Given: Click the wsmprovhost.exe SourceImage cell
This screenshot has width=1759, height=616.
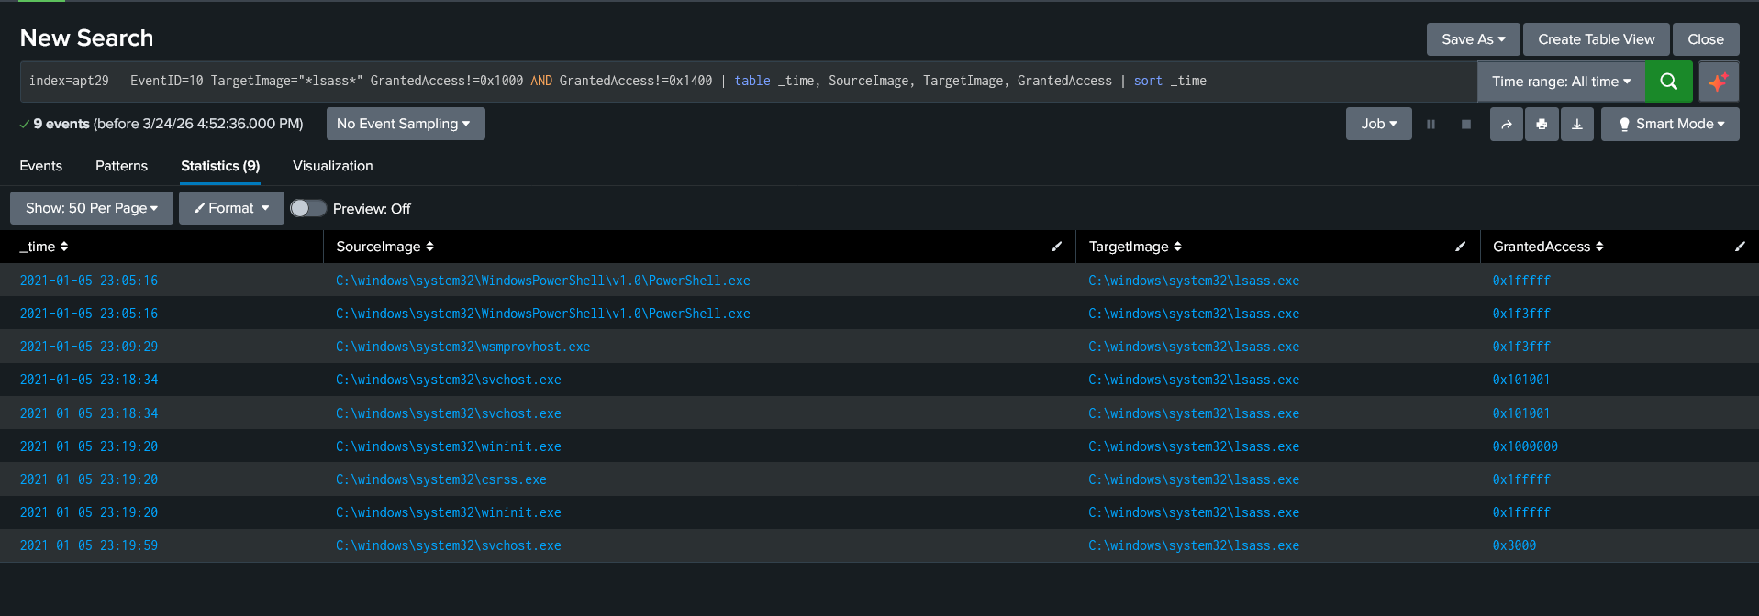Looking at the screenshot, I should [462, 346].
